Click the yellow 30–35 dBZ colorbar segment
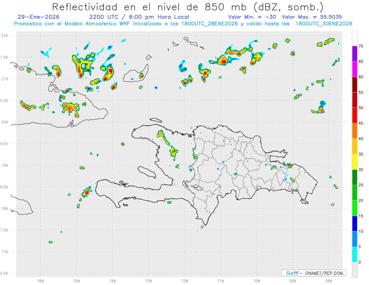Viewport: 369px width, 285px height. pos(355,162)
